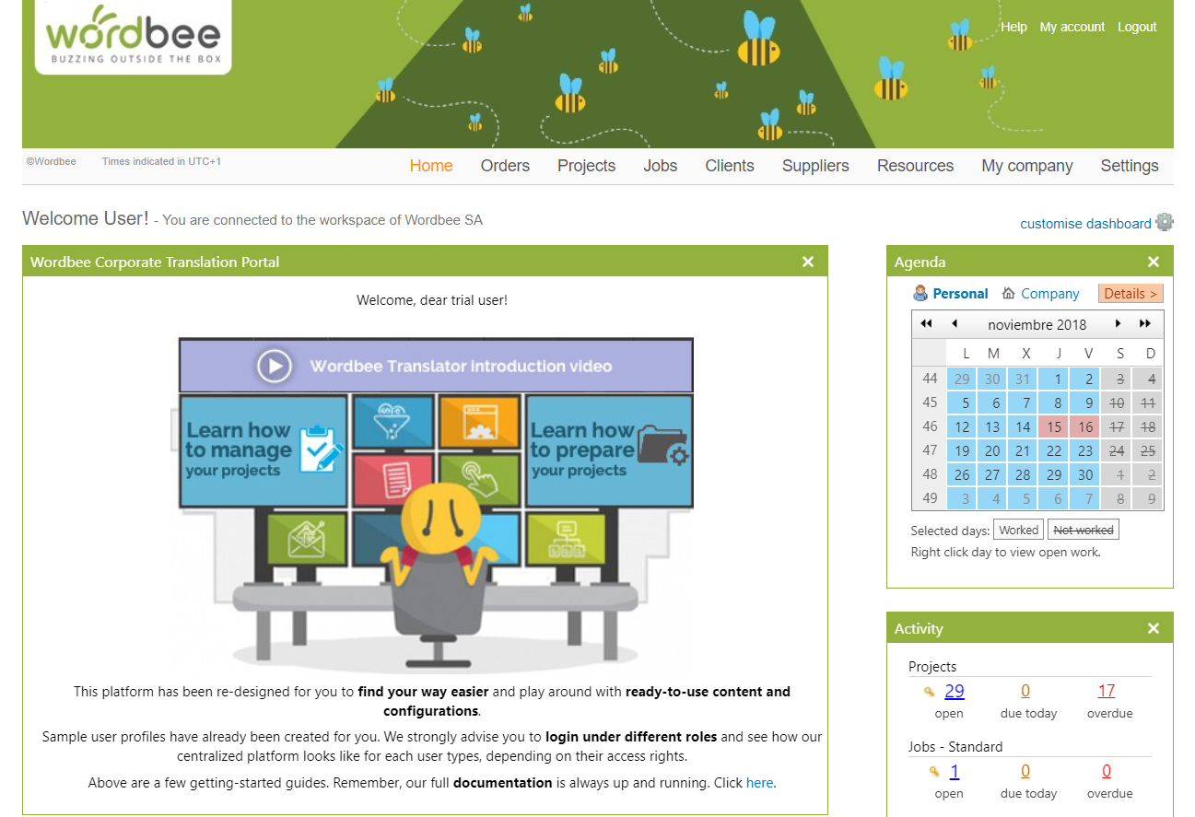1195x817 pixels.
Task: Select the Personal agenda view
Action: (x=960, y=294)
